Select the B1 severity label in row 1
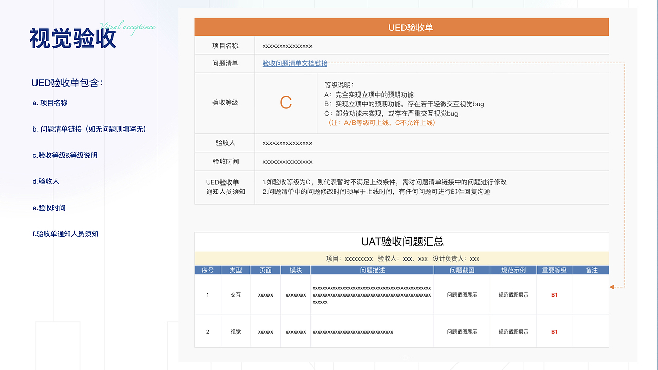 [554, 295]
